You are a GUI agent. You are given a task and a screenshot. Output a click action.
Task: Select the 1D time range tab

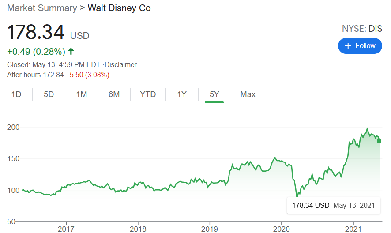click(x=16, y=94)
